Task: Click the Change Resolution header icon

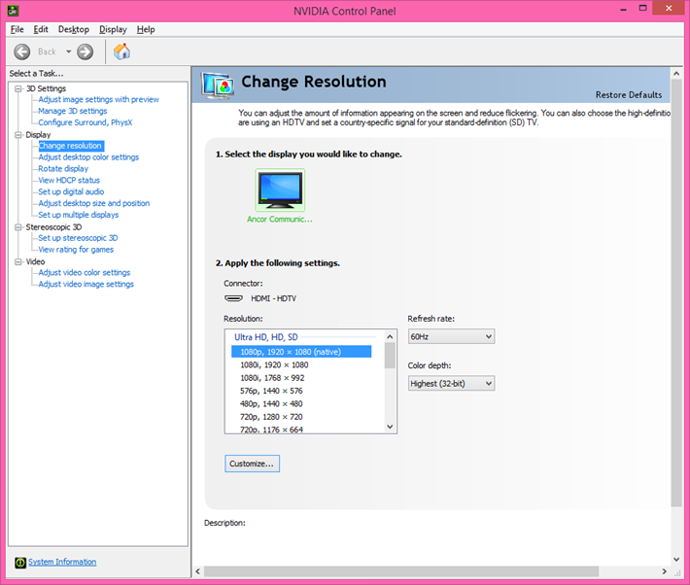Action: point(218,86)
